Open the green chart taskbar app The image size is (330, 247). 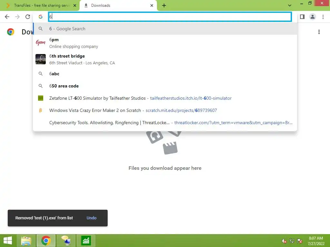86,241
